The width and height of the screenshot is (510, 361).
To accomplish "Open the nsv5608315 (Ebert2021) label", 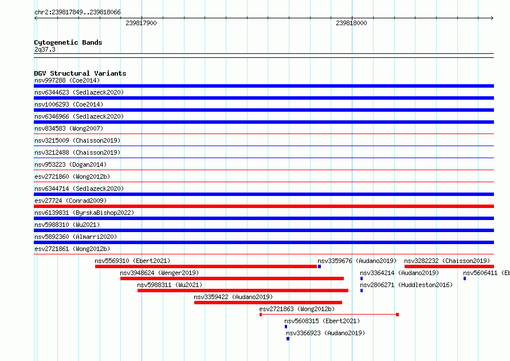I will pos(322,321).
